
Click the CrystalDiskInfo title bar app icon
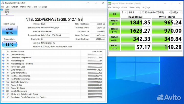3,3
